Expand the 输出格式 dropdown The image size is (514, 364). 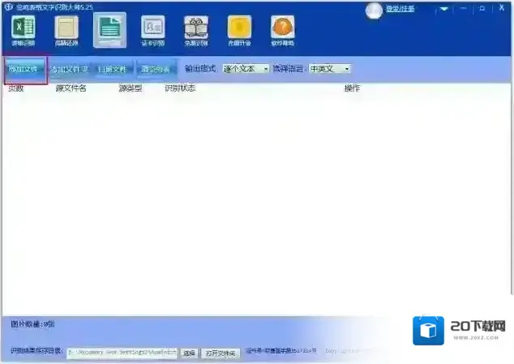245,69
